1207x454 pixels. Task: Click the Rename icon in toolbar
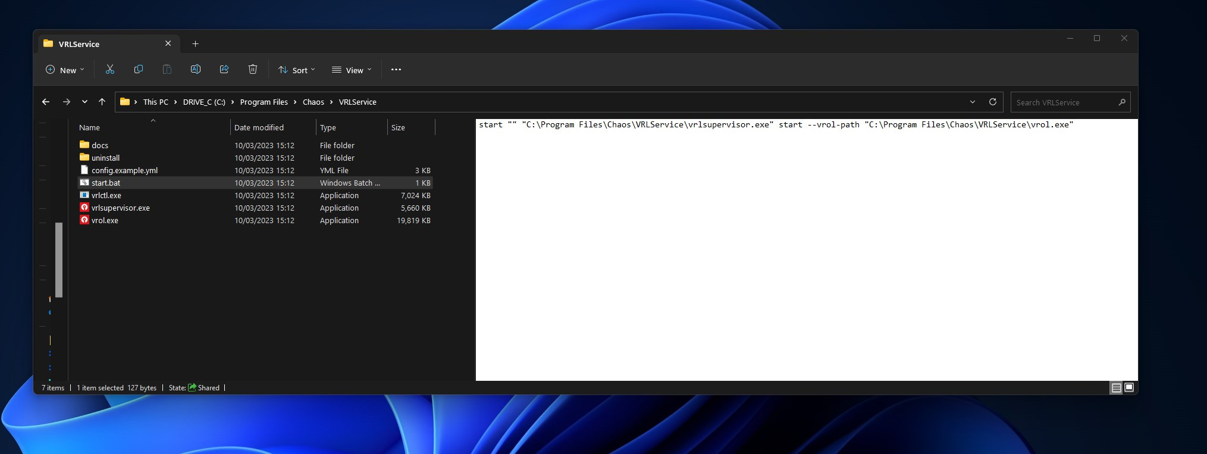196,70
